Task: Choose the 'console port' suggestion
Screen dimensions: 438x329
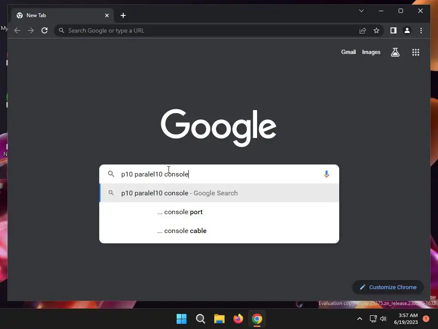Action: (219, 212)
